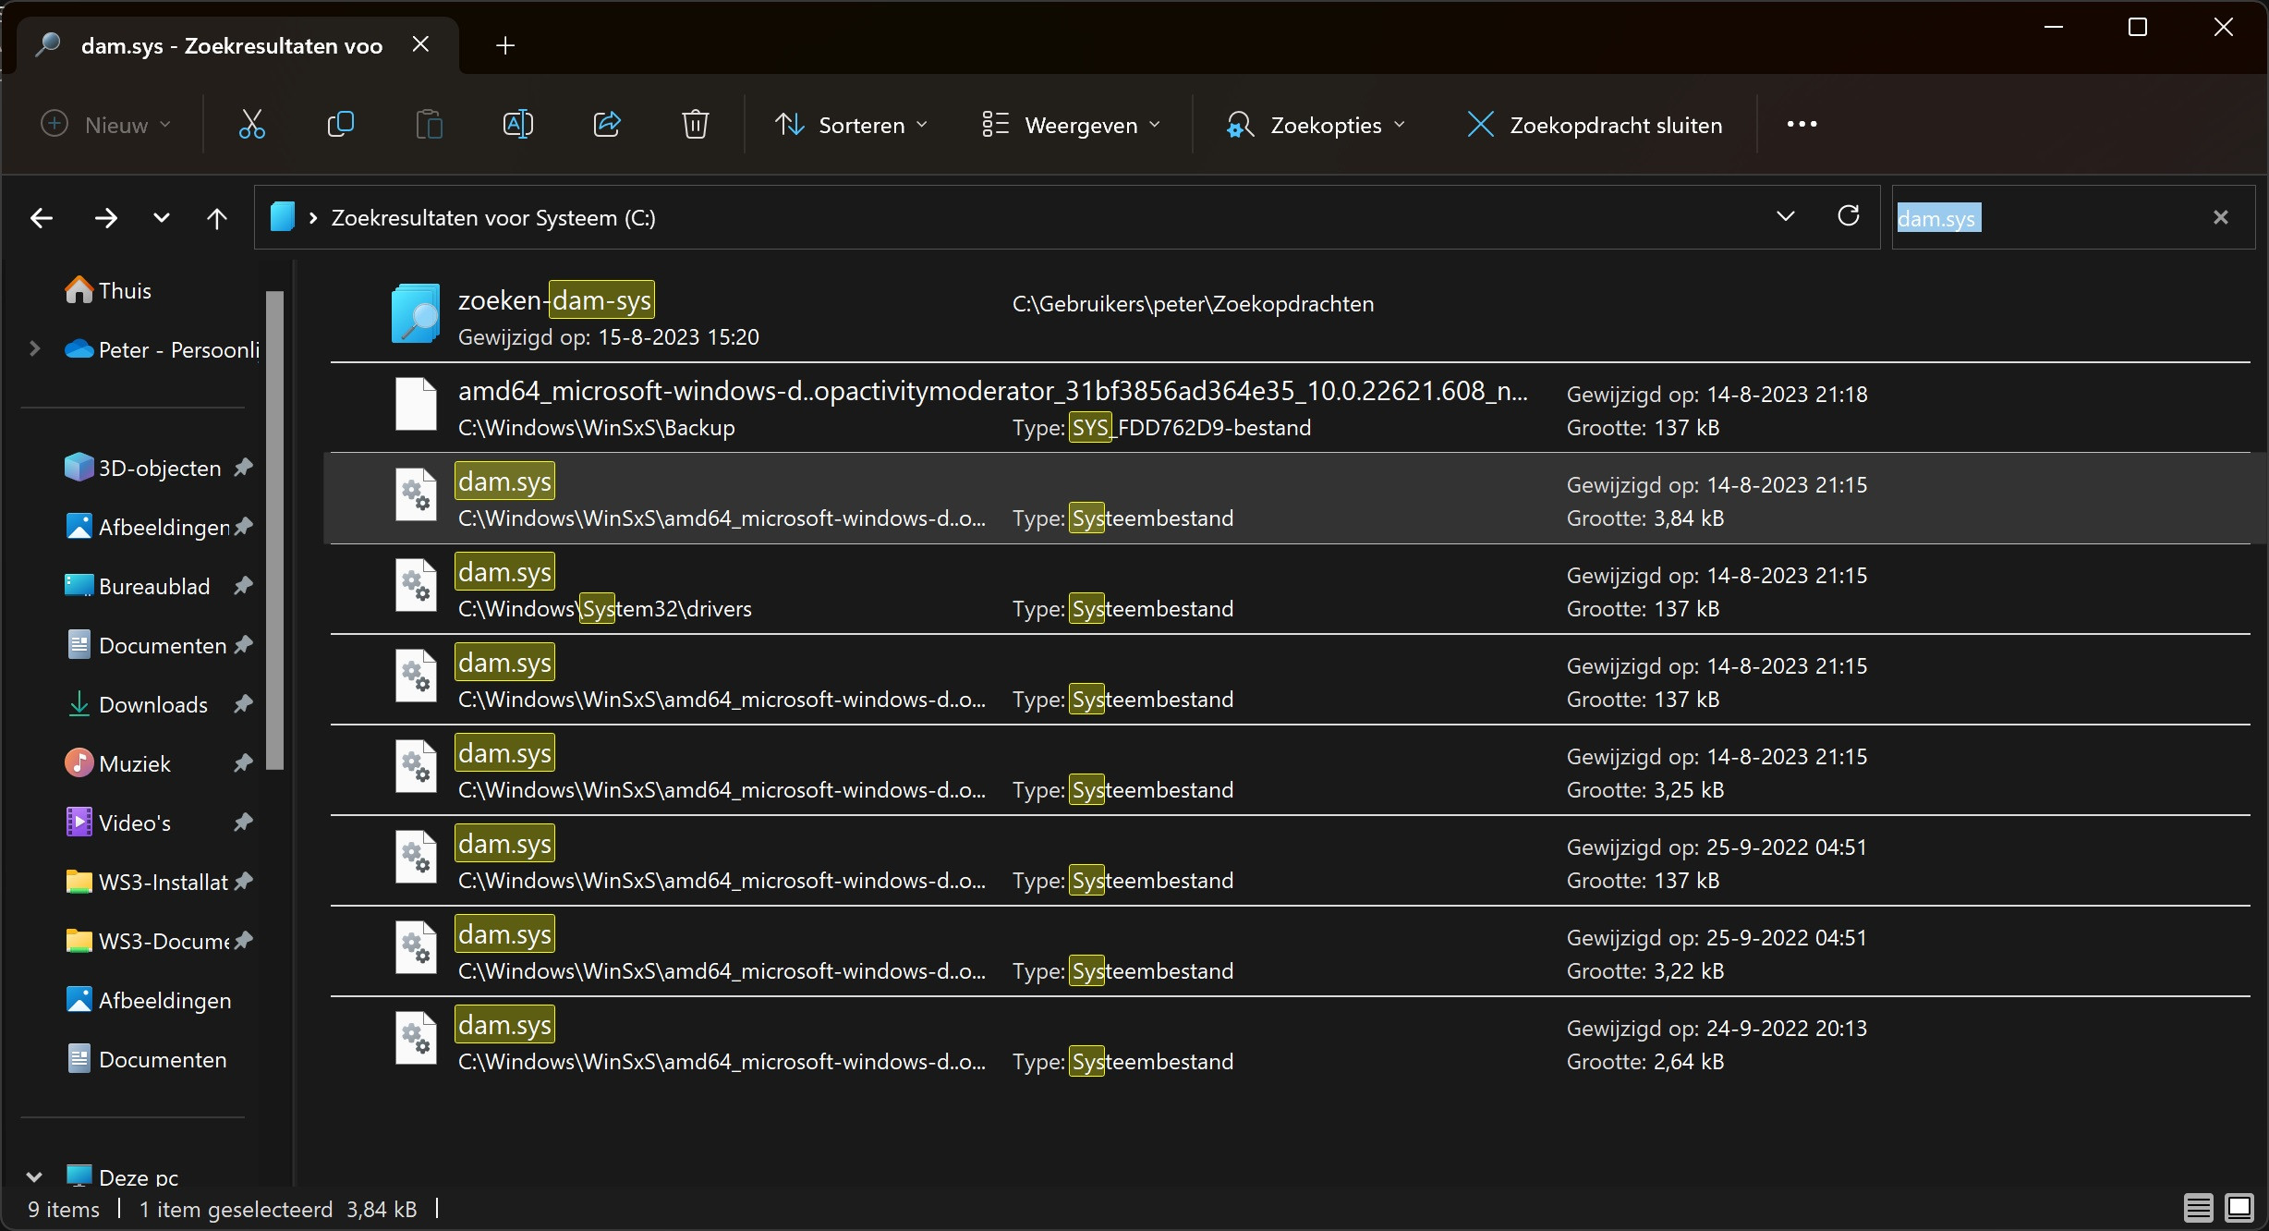This screenshot has height=1231, width=2269.
Task: Click the Cut scissors icon
Action: pyautogui.click(x=251, y=124)
